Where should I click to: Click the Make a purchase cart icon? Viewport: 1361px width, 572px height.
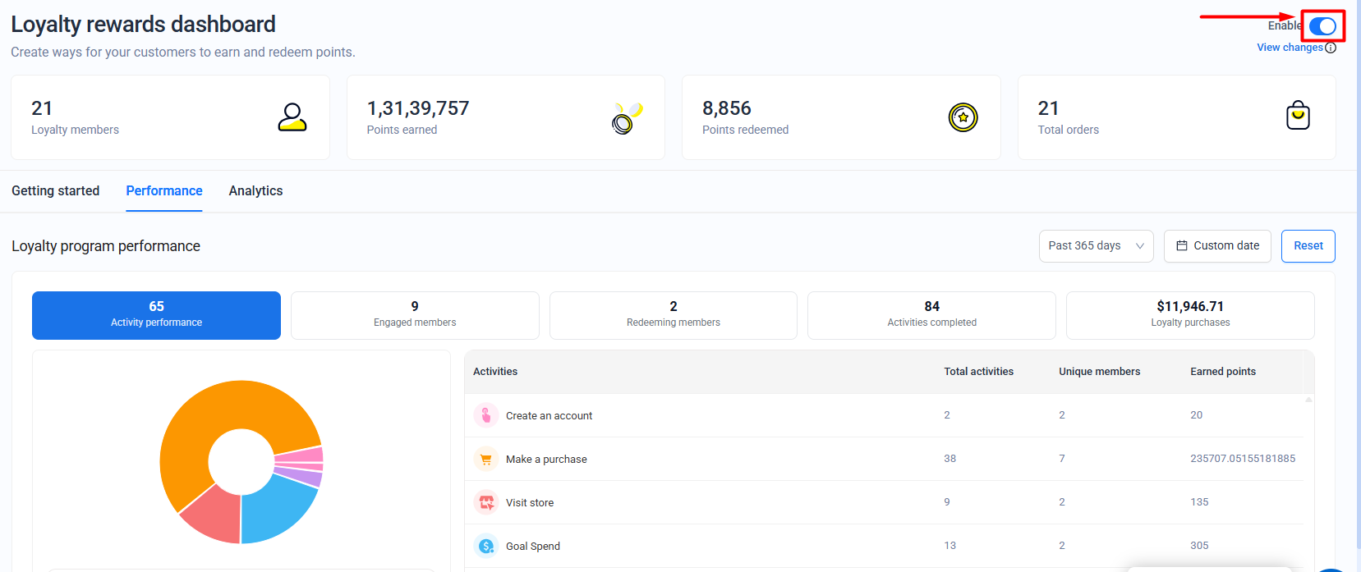pyautogui.click(x=486, y=459)
